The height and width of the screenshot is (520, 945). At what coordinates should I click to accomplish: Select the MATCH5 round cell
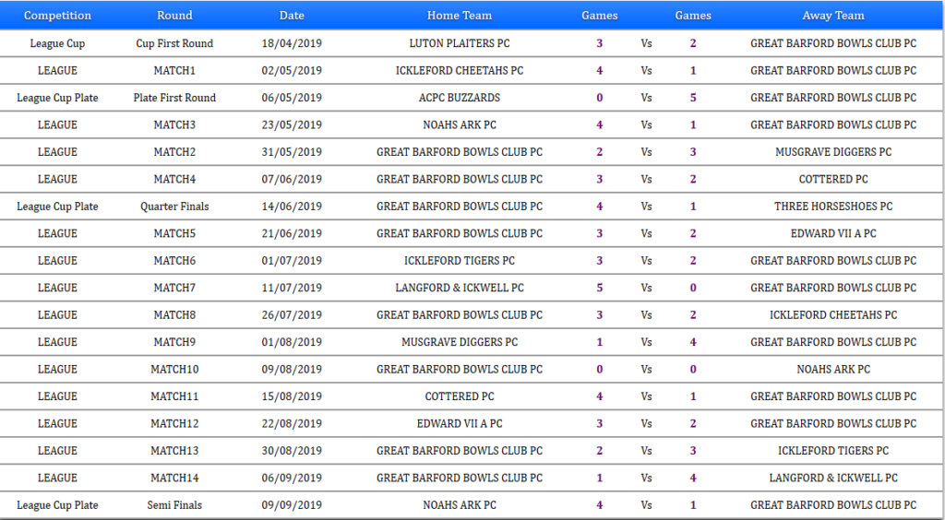(x=174, y=233)
